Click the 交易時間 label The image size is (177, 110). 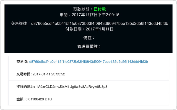24,74
